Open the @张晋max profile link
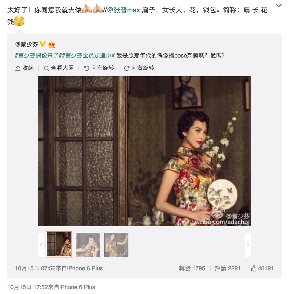The image size is (288, 294). point(124,10)
